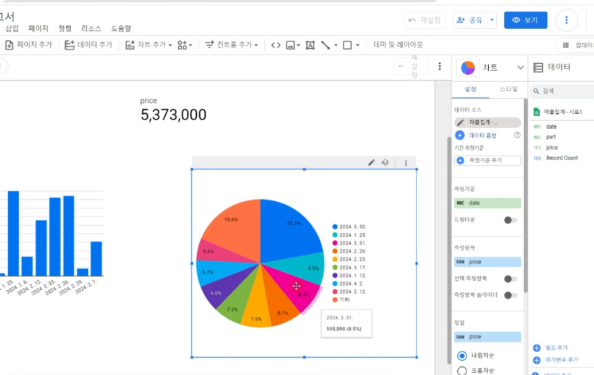Screen dimensions: 594x375
Task: Click the price field in data panel
Action: pos(552,147)
